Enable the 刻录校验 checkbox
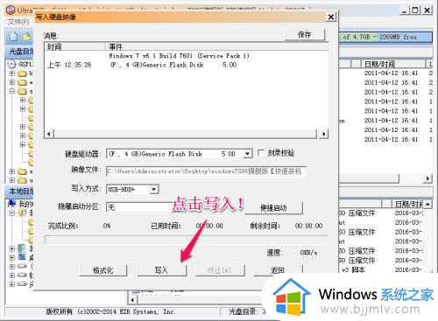Image resolution: width=438 pixels, height=321 pixels. click(261, 153)
